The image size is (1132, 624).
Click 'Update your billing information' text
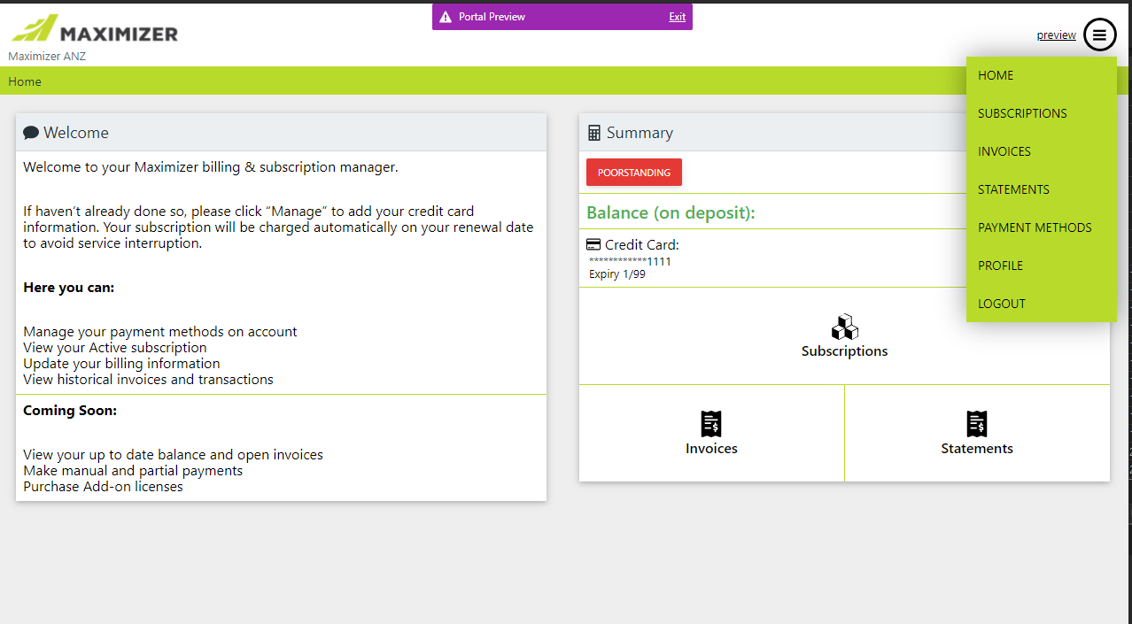pyautogui.click(x=121, y=364)
